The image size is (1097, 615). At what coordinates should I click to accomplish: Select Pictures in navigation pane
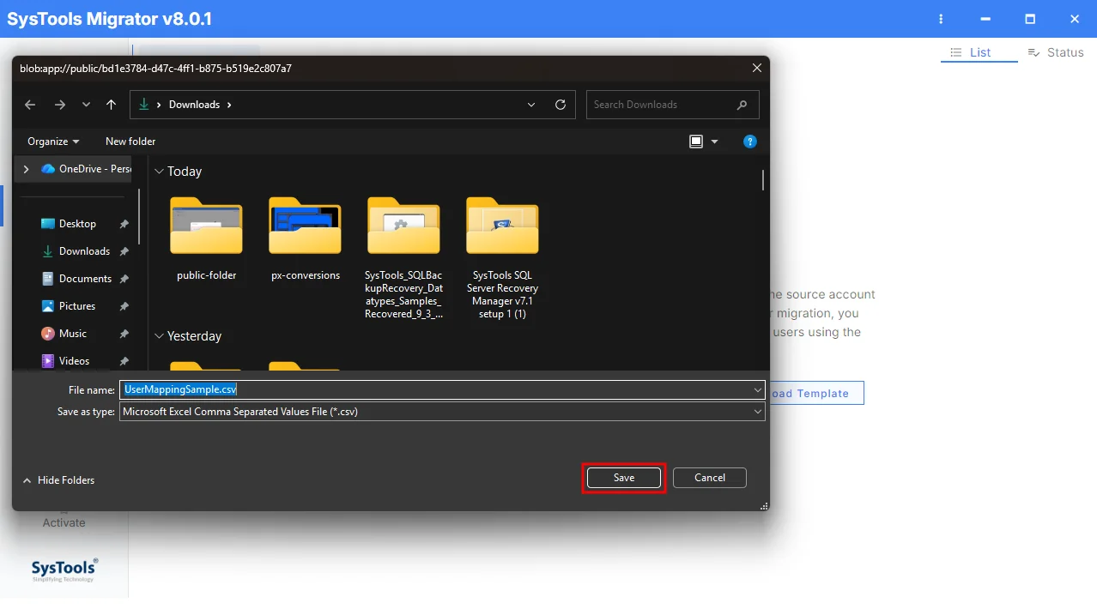77,306
